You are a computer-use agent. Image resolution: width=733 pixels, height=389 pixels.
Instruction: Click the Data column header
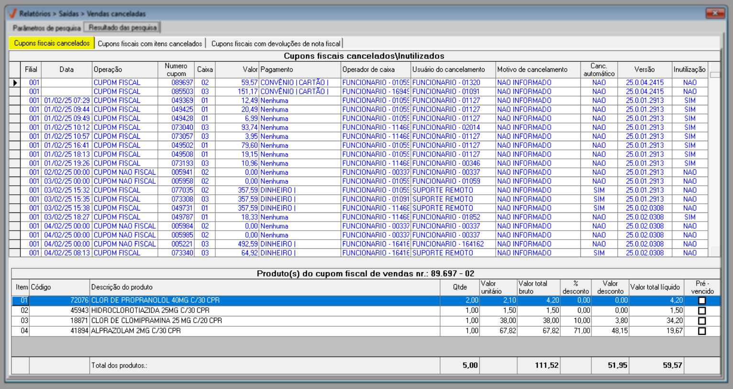[67, 69]
